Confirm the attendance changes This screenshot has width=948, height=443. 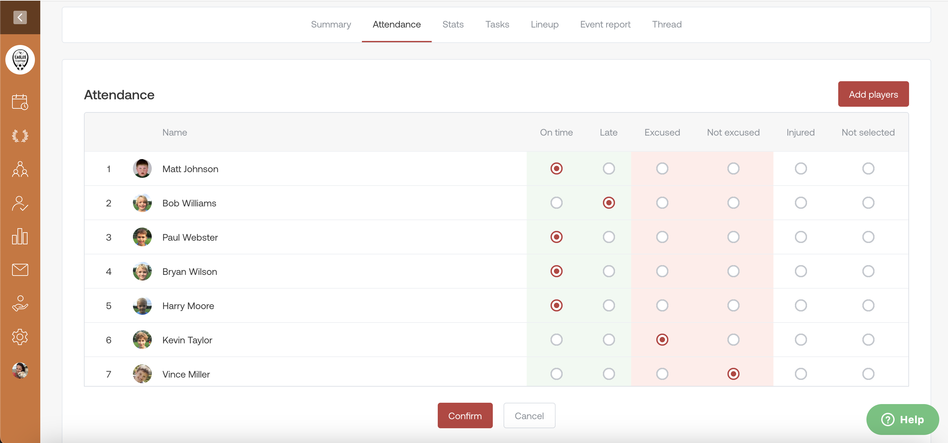pyautogui.click(x=465, y=415)
